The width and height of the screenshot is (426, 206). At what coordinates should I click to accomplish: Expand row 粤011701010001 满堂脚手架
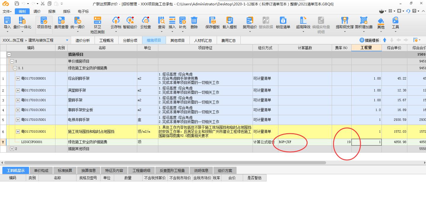click(18, 90)
